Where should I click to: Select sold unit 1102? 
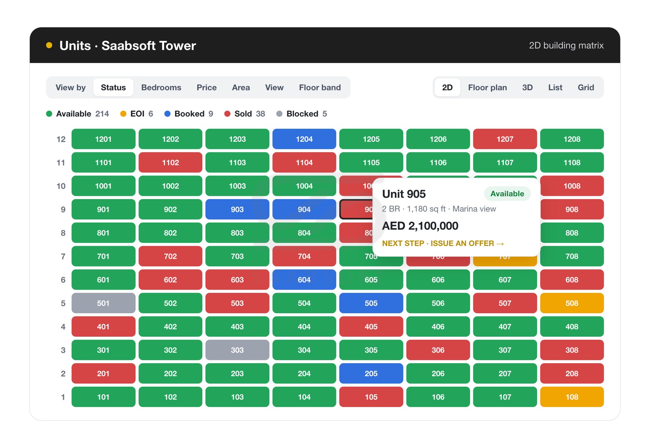[170, 162]
